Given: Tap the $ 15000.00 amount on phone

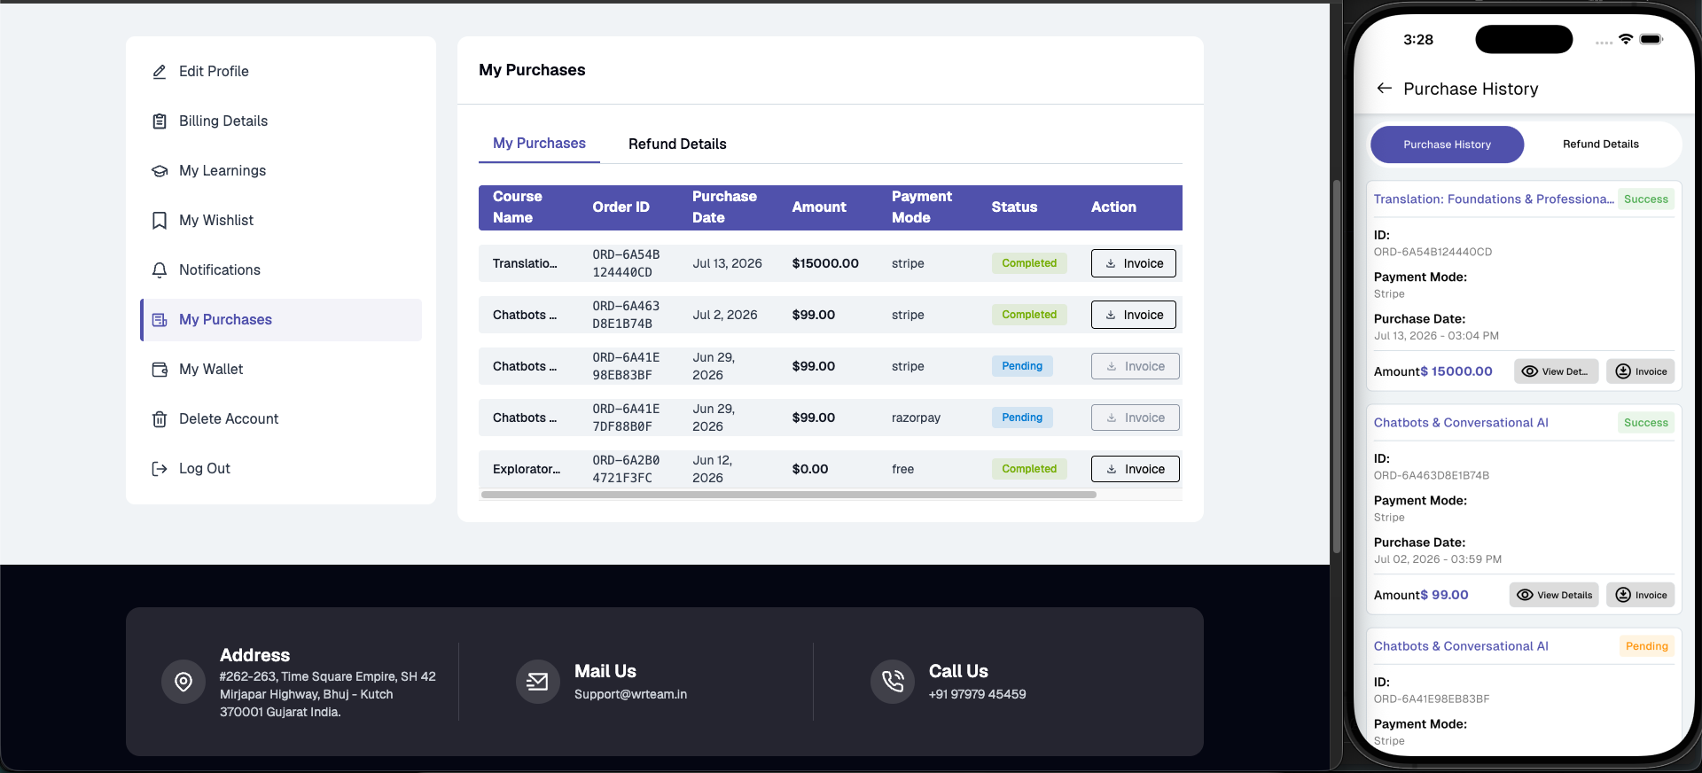Looking at the screenshot, I should coord(1456,371).
